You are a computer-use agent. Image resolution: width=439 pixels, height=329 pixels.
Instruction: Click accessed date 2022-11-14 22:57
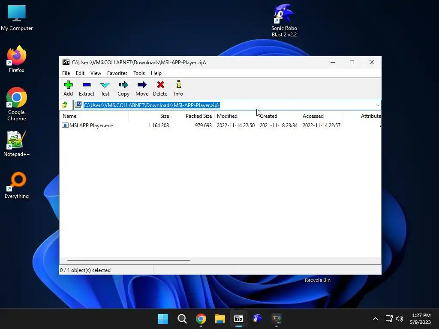click(322, 126)
